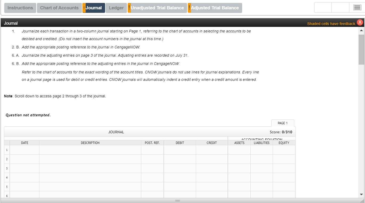This screenshot has width=365, height=203.
Task: Click the warning icon beside Journal tab
Action: pyautogui.click(x=84, y=8)
